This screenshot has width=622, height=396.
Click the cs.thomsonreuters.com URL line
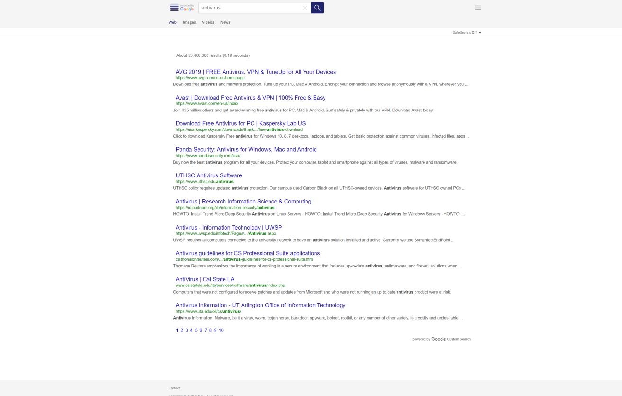pos(244,259)
